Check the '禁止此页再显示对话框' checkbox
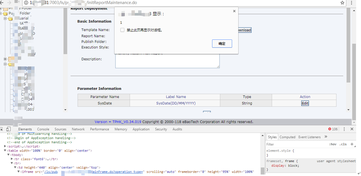Image resolution: width=361 pixels, height=176 pixels. [x=122, y=30]
